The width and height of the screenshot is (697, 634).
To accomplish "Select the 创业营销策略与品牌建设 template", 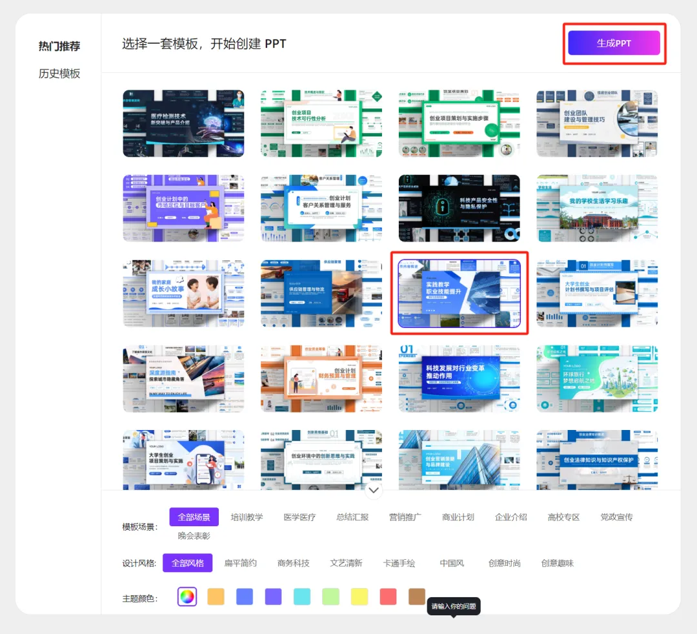I will [459, 460].
